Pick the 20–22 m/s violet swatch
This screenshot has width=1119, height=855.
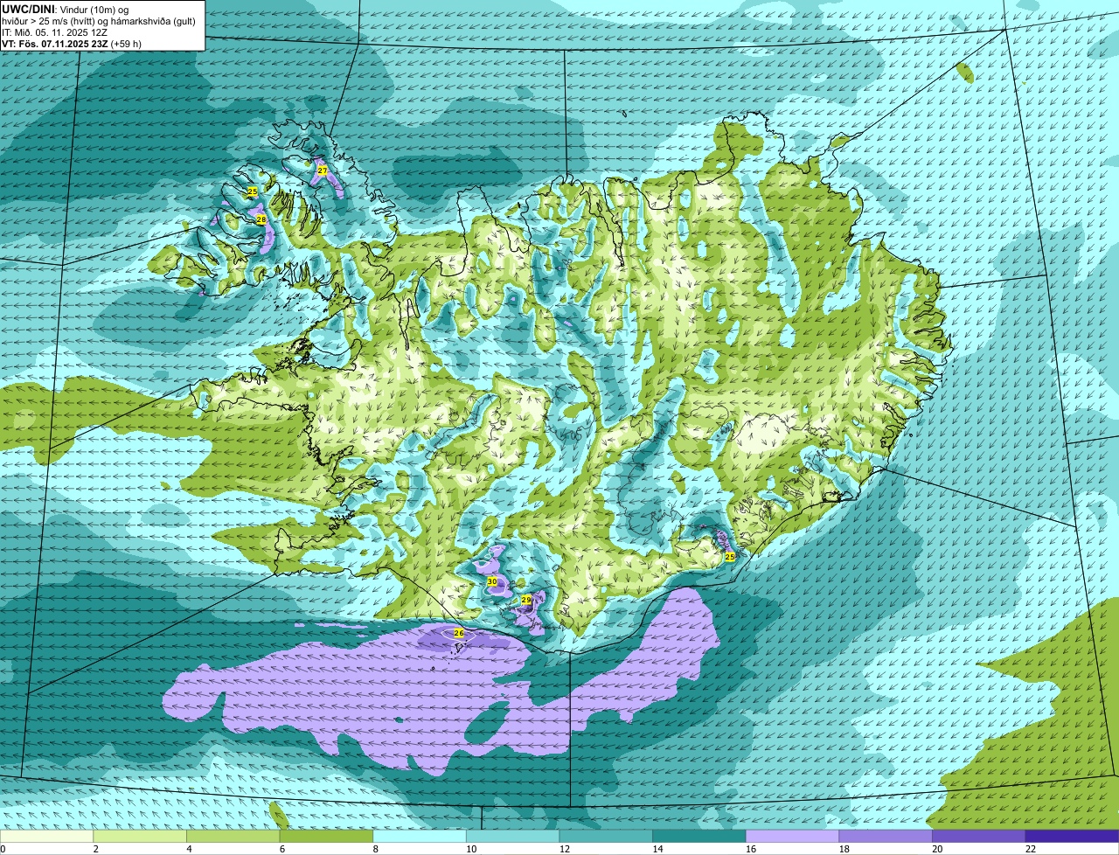[979, 836]
